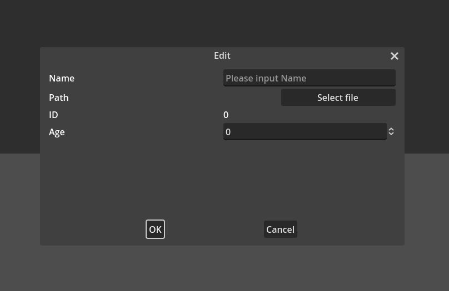Screen dimensions: 449x291
Task: Click the gray background below the dialog
Action: [222, 269]
